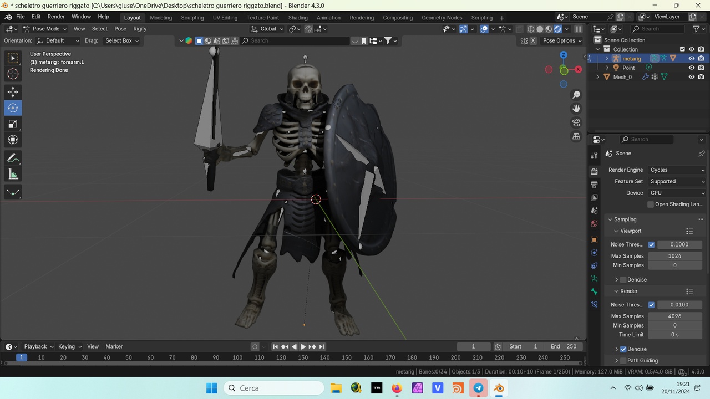Jump to the timeline start frame
Screen dimensions: 710x399
click(x=275, y=347)
